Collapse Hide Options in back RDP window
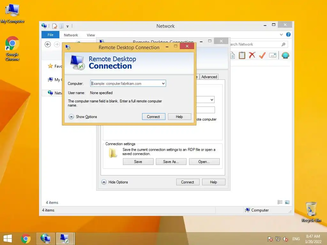The image size is (327, 245). coord(115,182)
